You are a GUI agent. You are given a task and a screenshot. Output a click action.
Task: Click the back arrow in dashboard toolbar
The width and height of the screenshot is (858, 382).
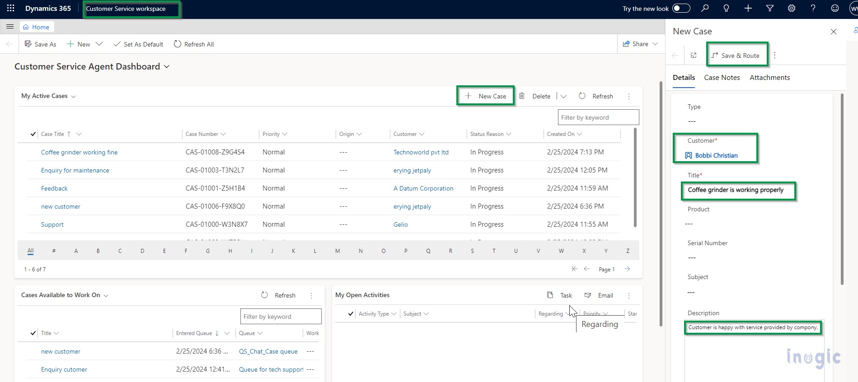click(9, 44)
